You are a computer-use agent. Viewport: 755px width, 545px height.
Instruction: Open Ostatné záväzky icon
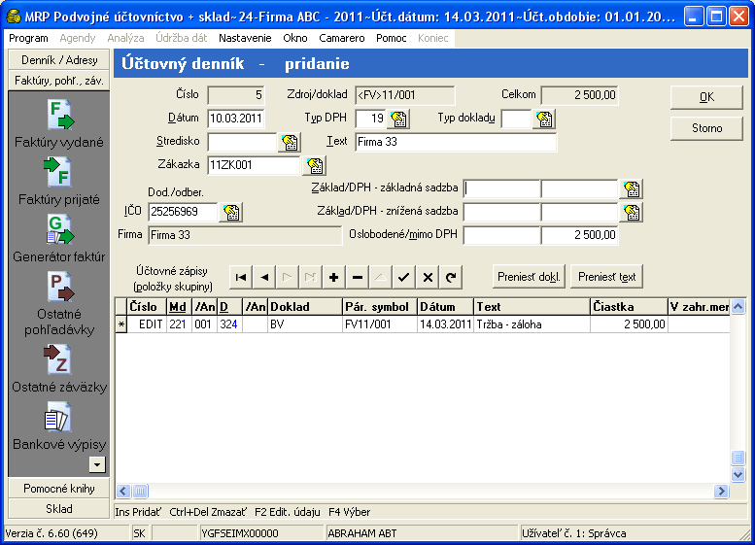click(x=58, y=359)
